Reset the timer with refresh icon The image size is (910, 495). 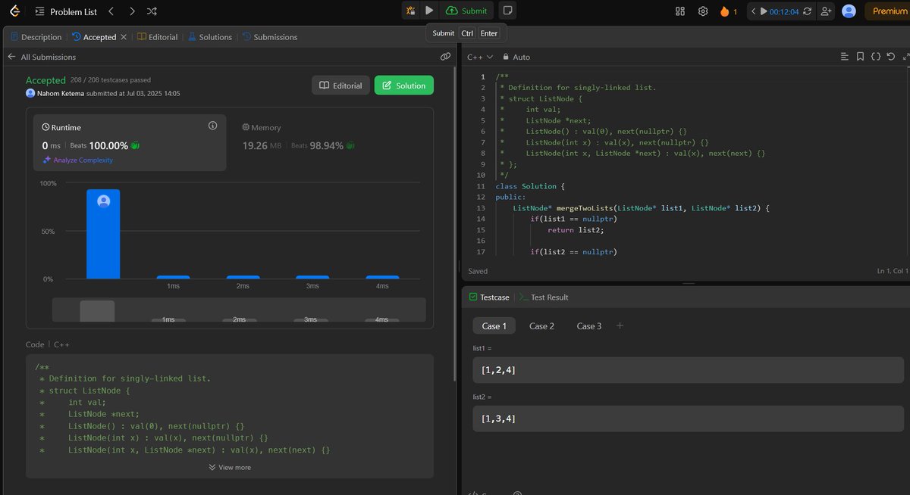pos(807,11)
